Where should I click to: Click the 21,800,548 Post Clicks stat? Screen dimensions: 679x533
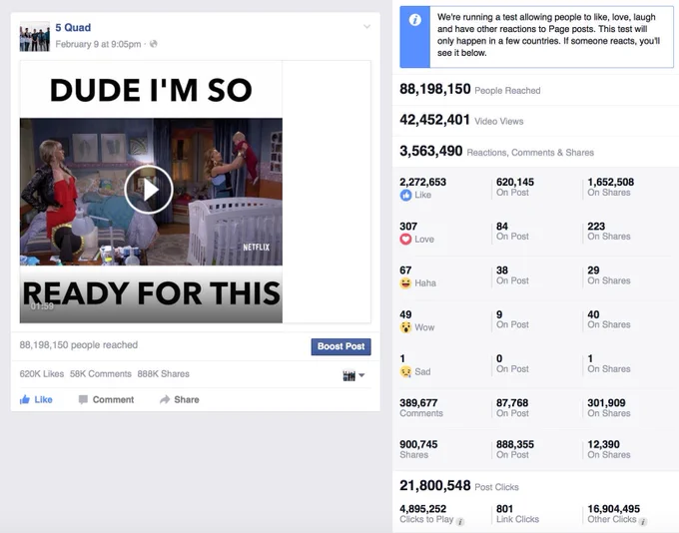point(459,486)
